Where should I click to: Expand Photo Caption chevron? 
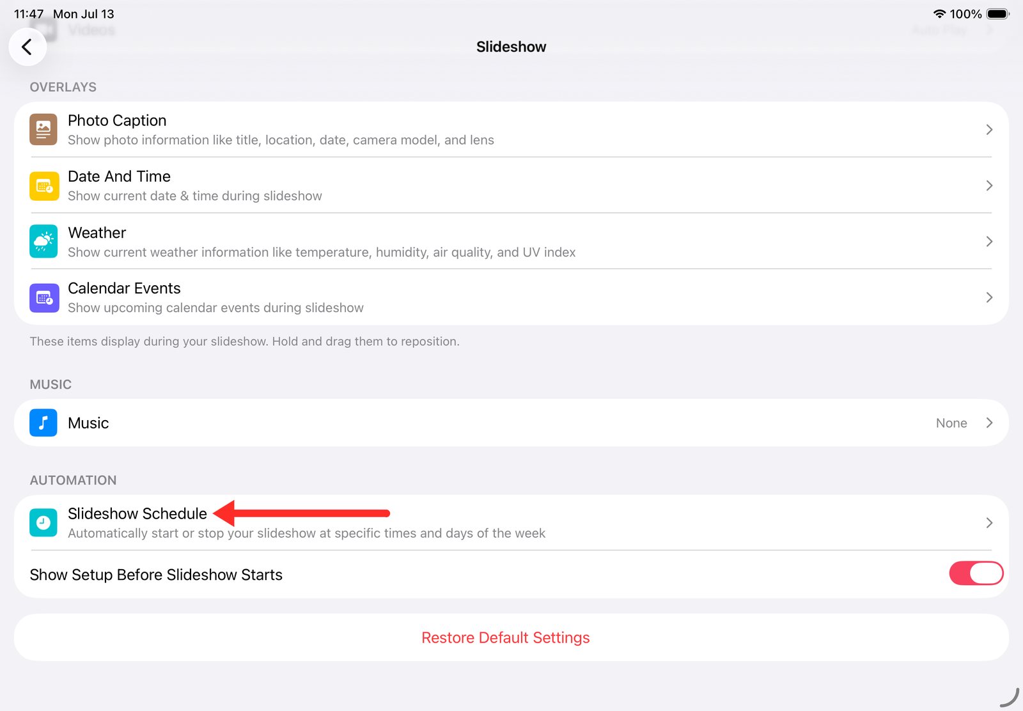coord(989,130)
